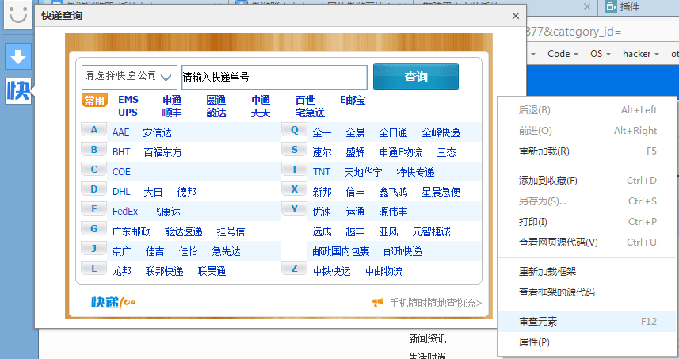Image resolution: width=679 pixels, height=359 pixels.
Task: Click the 快递100 logo
Action: click(x=113, y=302)
